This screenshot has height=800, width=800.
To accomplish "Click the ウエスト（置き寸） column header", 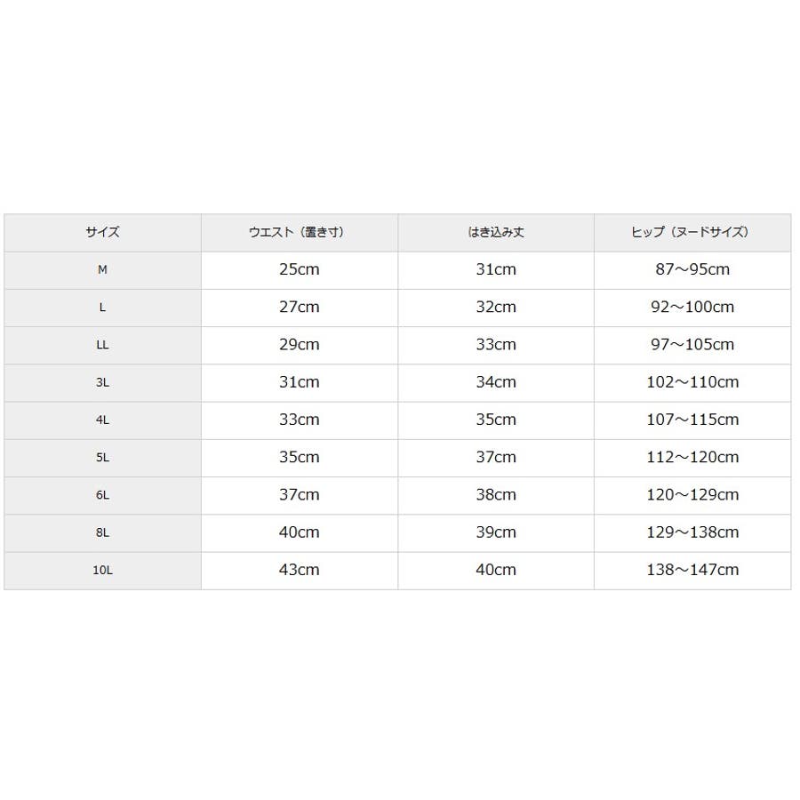I will click(x=299, y=232).
